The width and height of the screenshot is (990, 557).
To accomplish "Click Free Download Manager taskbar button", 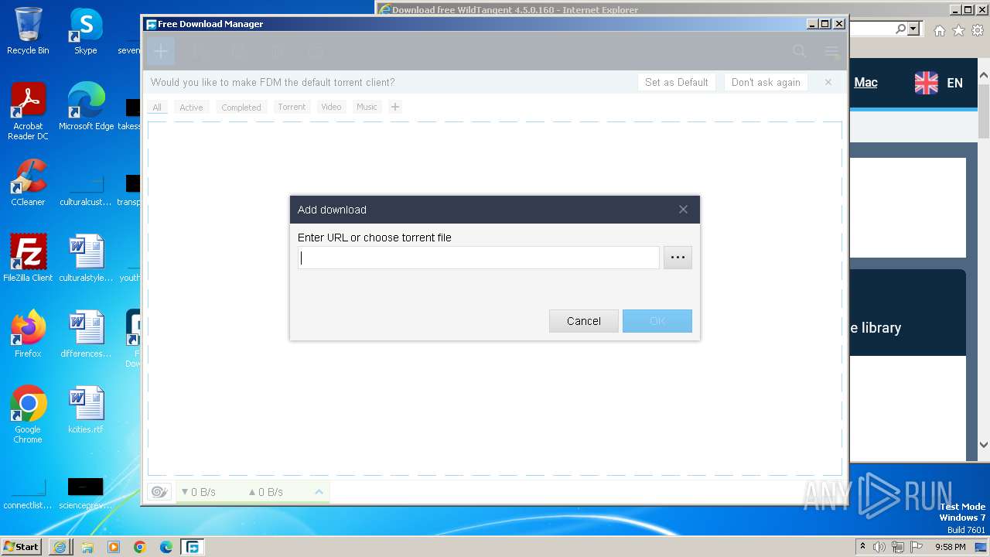I will (192, 547).
